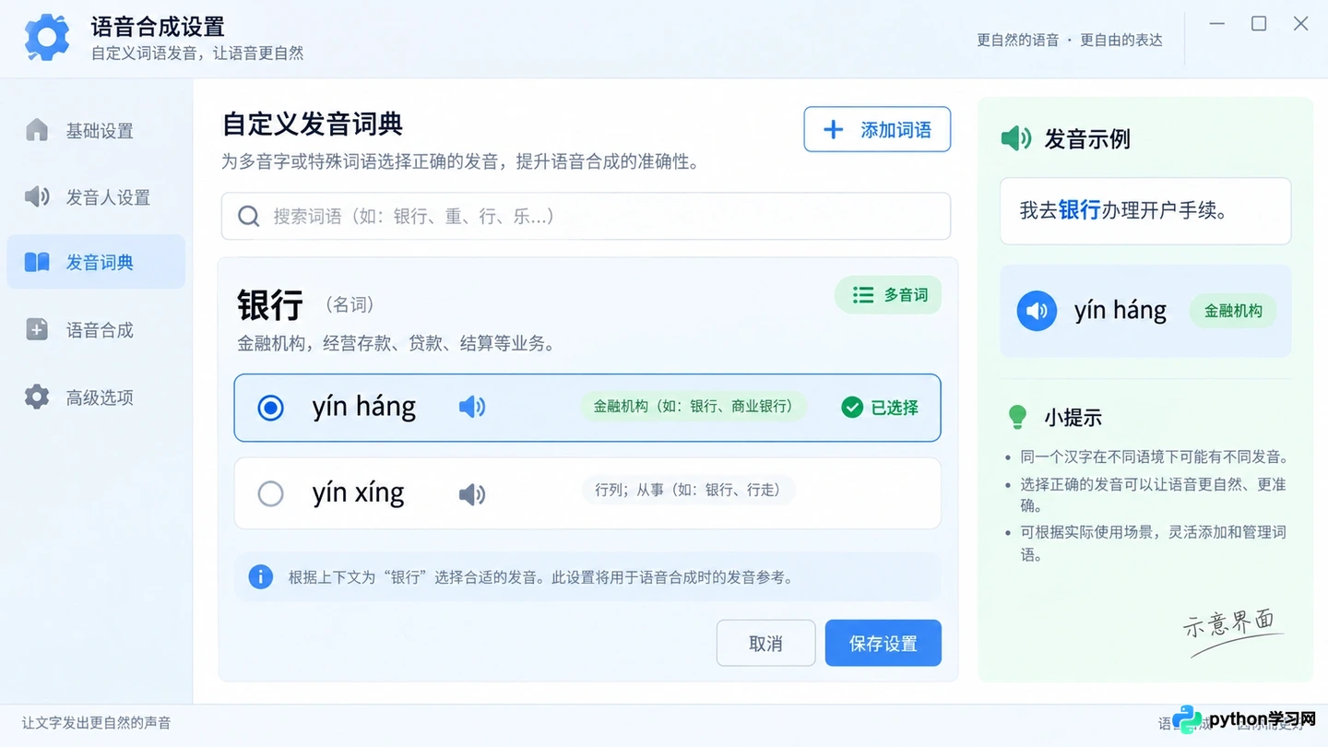1328x747 pixels.
Task: Click the home icon for 基础设置
Action: tap(37, 130)
